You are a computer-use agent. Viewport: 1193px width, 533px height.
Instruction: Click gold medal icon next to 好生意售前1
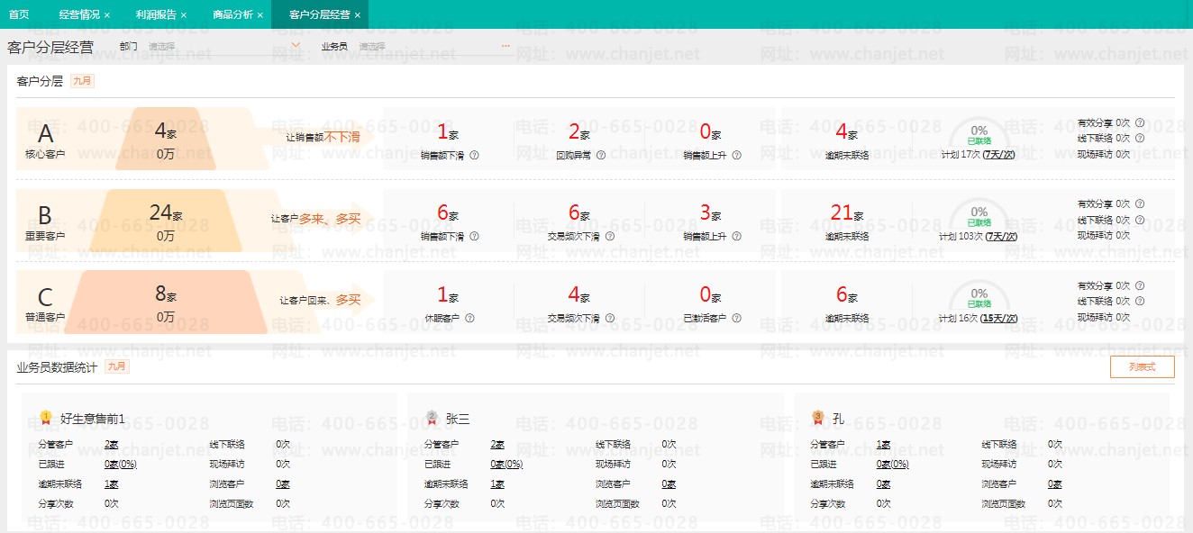tap(46, 418)
